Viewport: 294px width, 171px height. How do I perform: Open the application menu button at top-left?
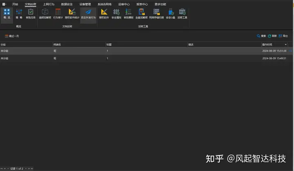[x=4, y=4]
